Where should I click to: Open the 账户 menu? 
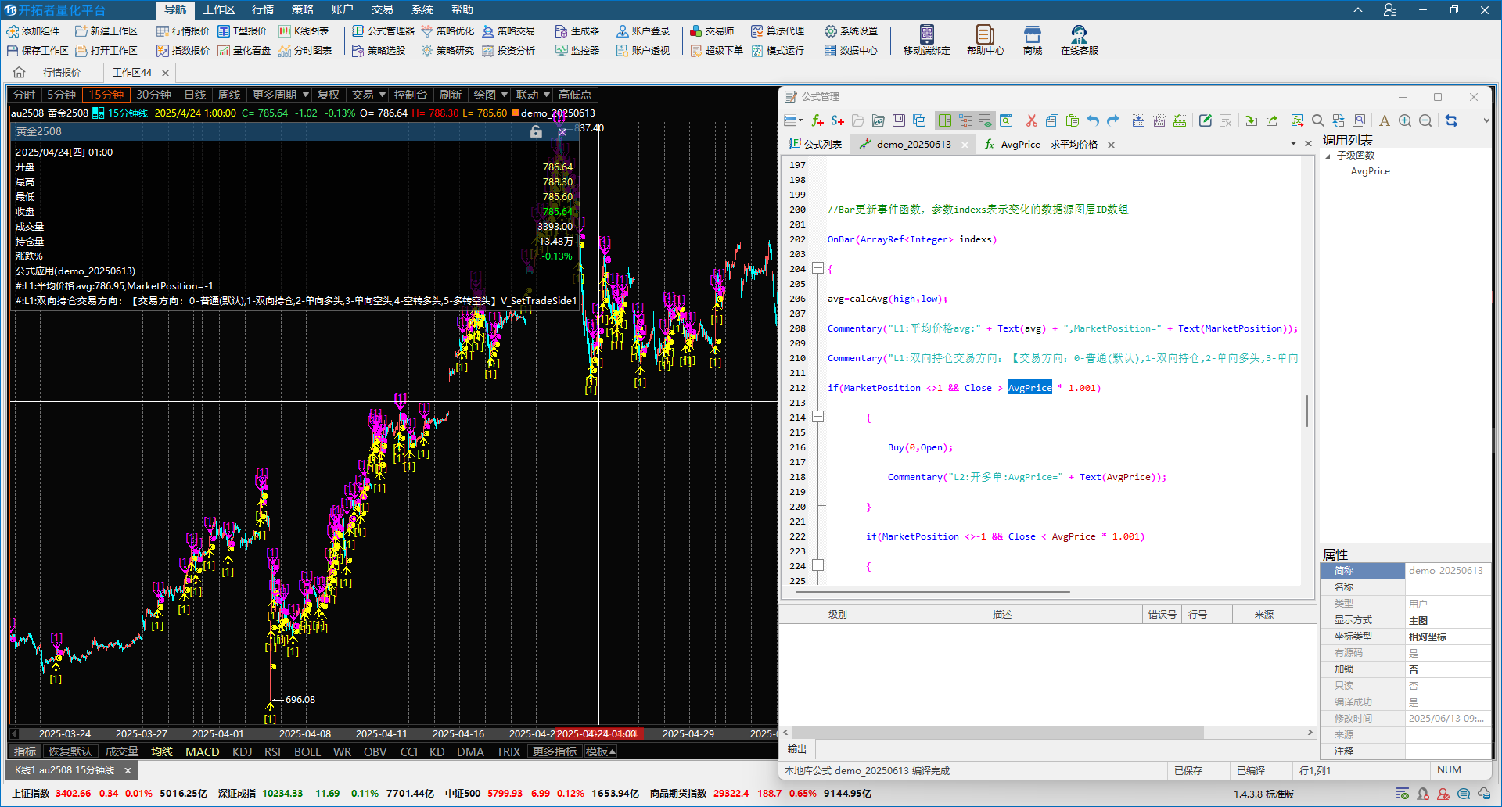click(342, 9)
